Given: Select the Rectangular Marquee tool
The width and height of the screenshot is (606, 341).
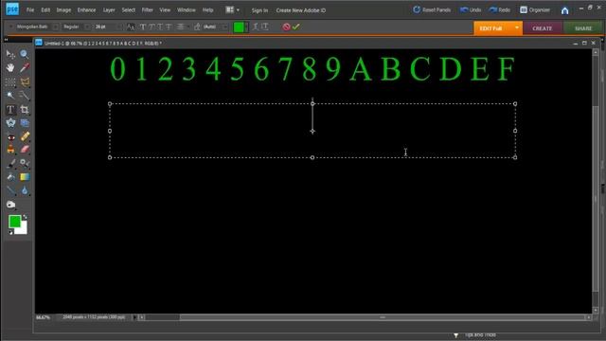Looking at the screenshot, I should (x=10, y=82).
